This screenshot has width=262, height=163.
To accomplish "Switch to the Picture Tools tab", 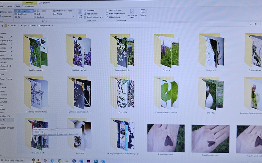I will click(29, 6).
